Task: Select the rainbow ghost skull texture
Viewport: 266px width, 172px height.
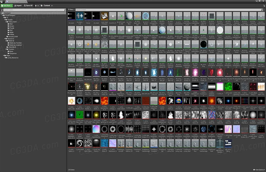Action: click(x=179, y=101)
